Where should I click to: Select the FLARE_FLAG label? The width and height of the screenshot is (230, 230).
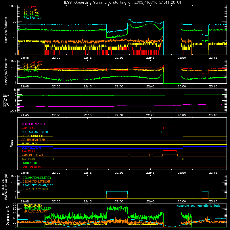tap(30, 143)
